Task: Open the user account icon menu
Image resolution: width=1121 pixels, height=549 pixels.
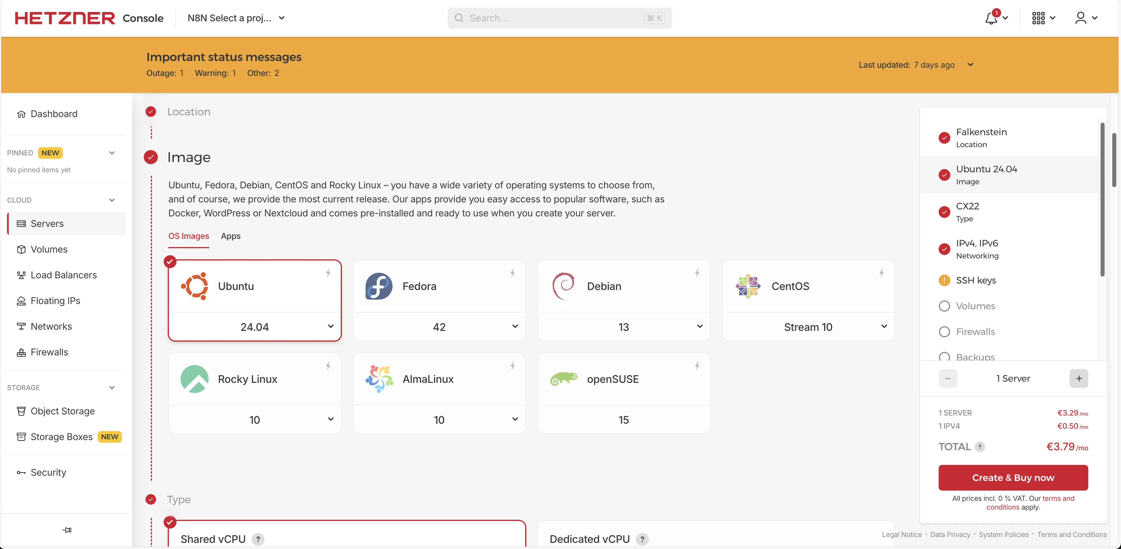Action: click(1081, 18)
